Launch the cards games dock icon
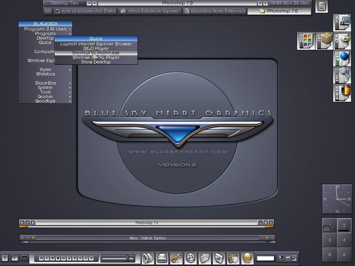 tap(233, 258)
